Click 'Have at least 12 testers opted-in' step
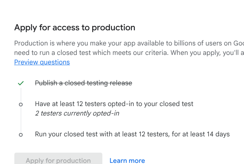Screen dimensions: 244x164 pos(114,104)
